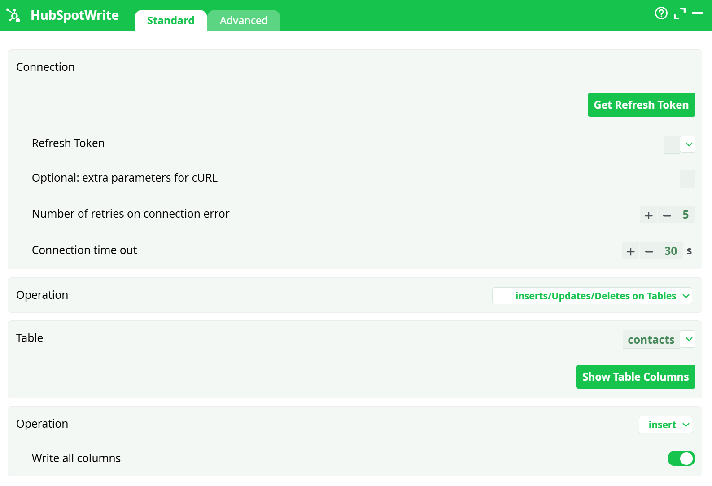712x486 pixels.
Task: Switch to the Standard tab
Action: coord(171,20)
